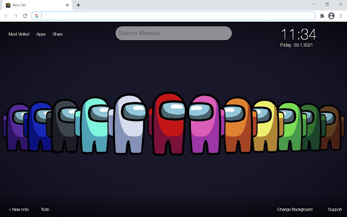This screenshot has height=217, width=347.
Task: Open the Share menu
Action: [57, 34]
